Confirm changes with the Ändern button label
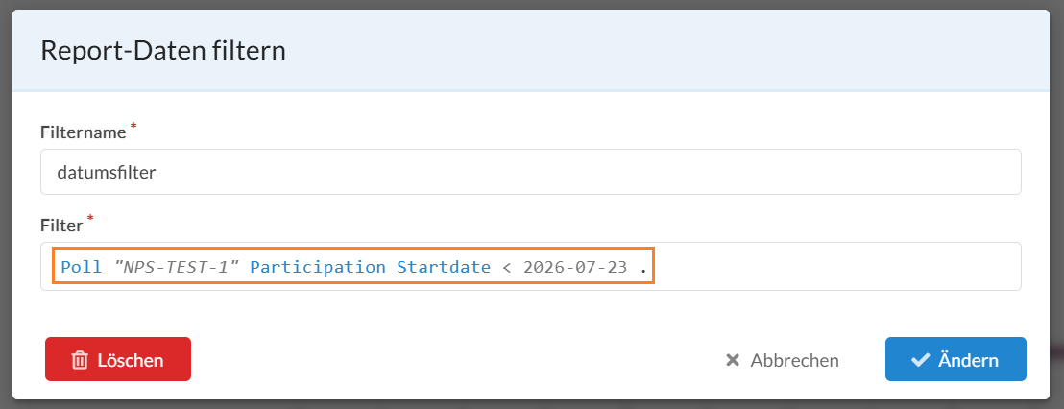Viewport: 1064px width, 409px height. (968, 359)
